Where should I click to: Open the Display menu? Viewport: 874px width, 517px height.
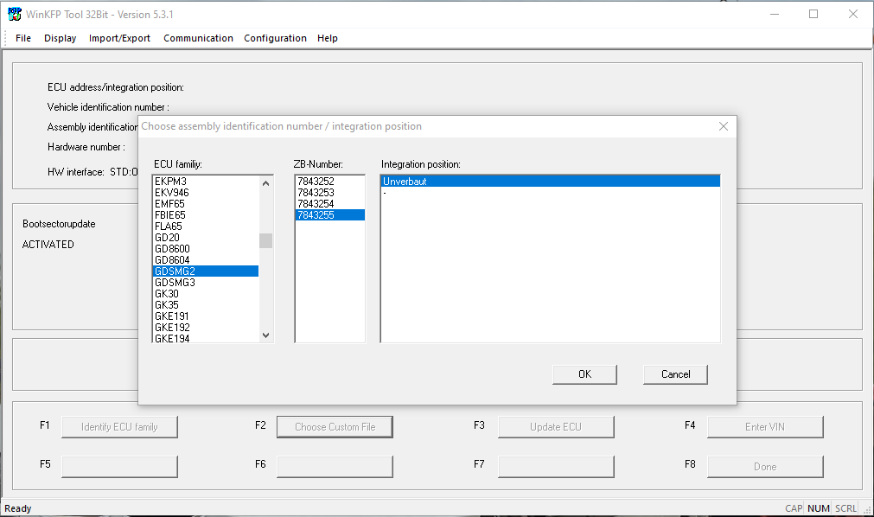point(61,38)
